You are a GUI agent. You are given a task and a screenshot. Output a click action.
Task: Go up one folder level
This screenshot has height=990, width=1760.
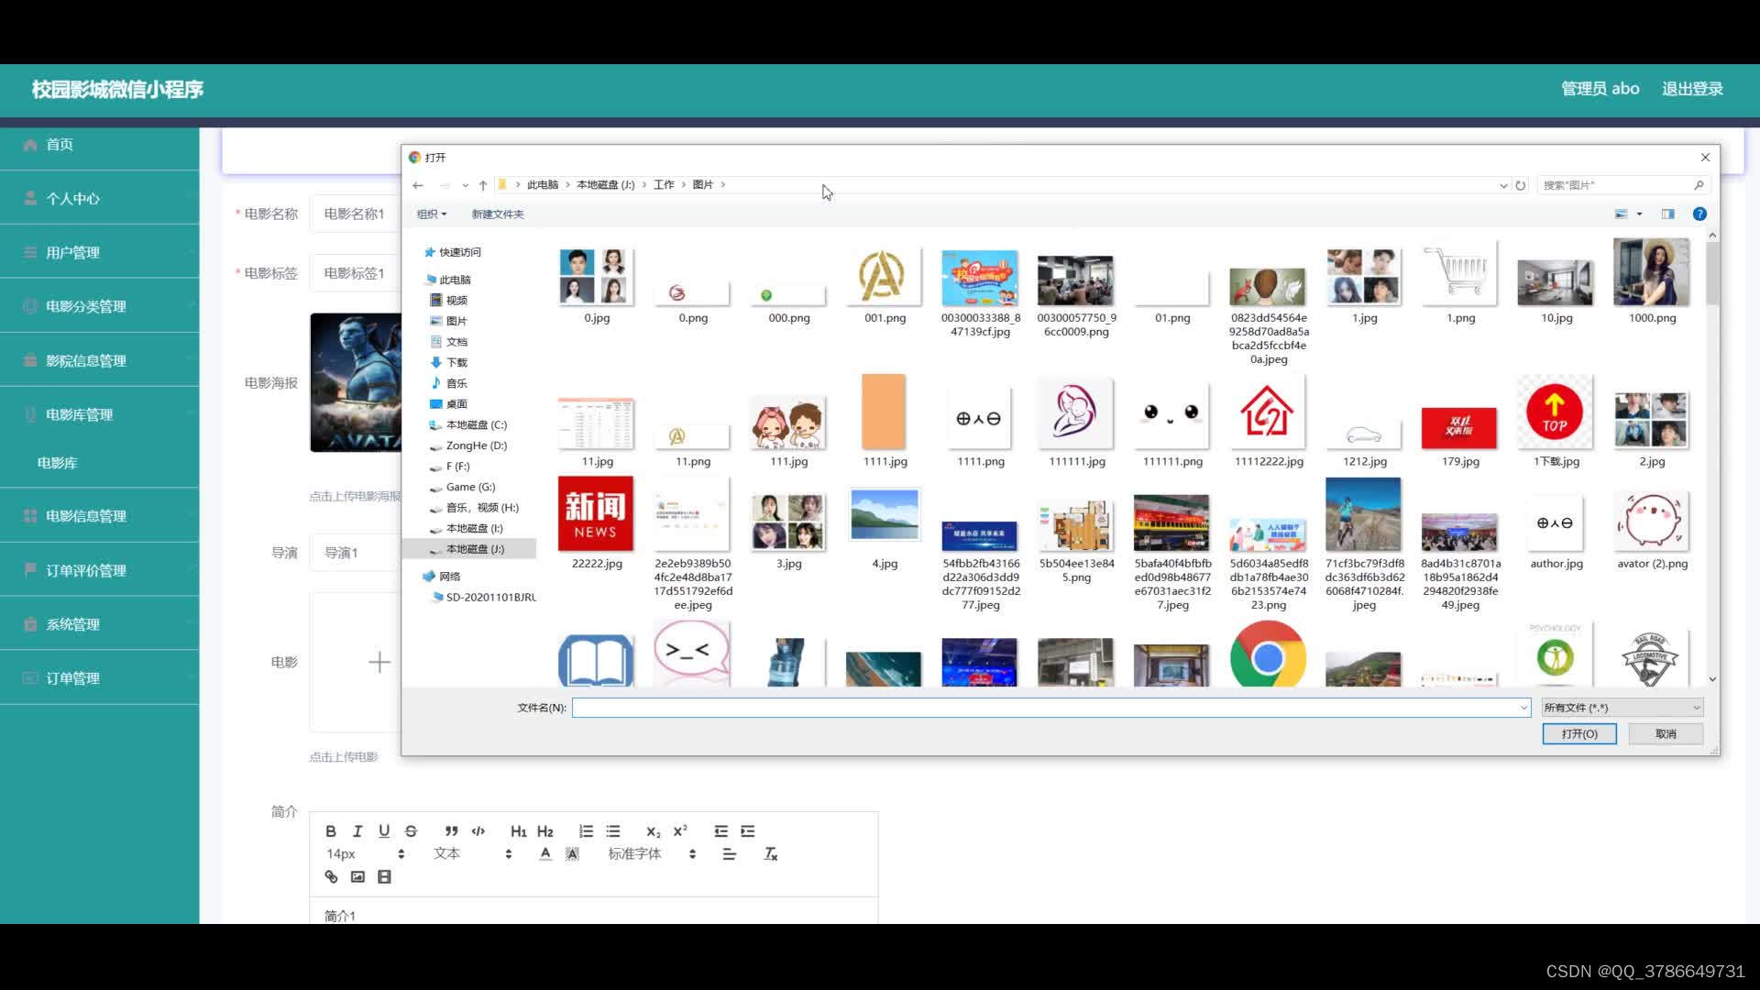[483, 185]
